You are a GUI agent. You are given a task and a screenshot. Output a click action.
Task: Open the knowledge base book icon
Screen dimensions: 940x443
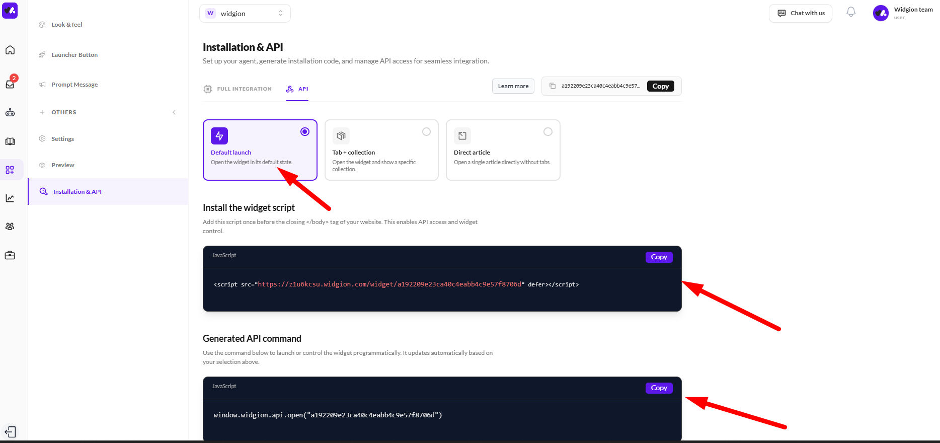point(10,141)
